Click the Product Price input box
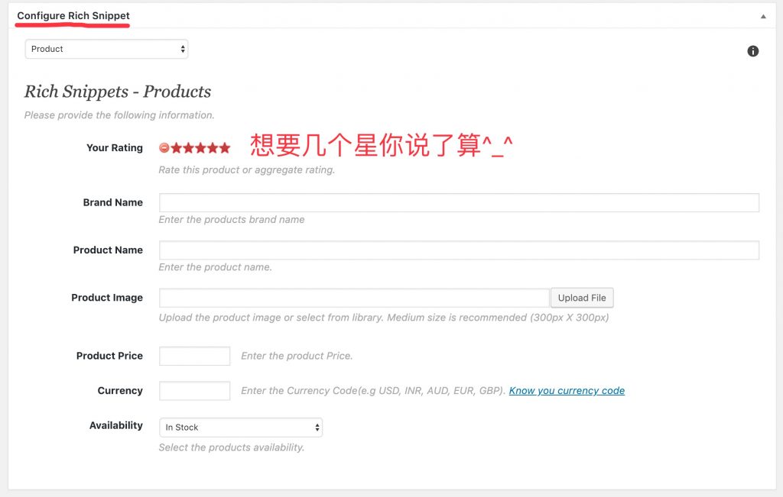This screenshot has height=497, width=783. point(194,356)
